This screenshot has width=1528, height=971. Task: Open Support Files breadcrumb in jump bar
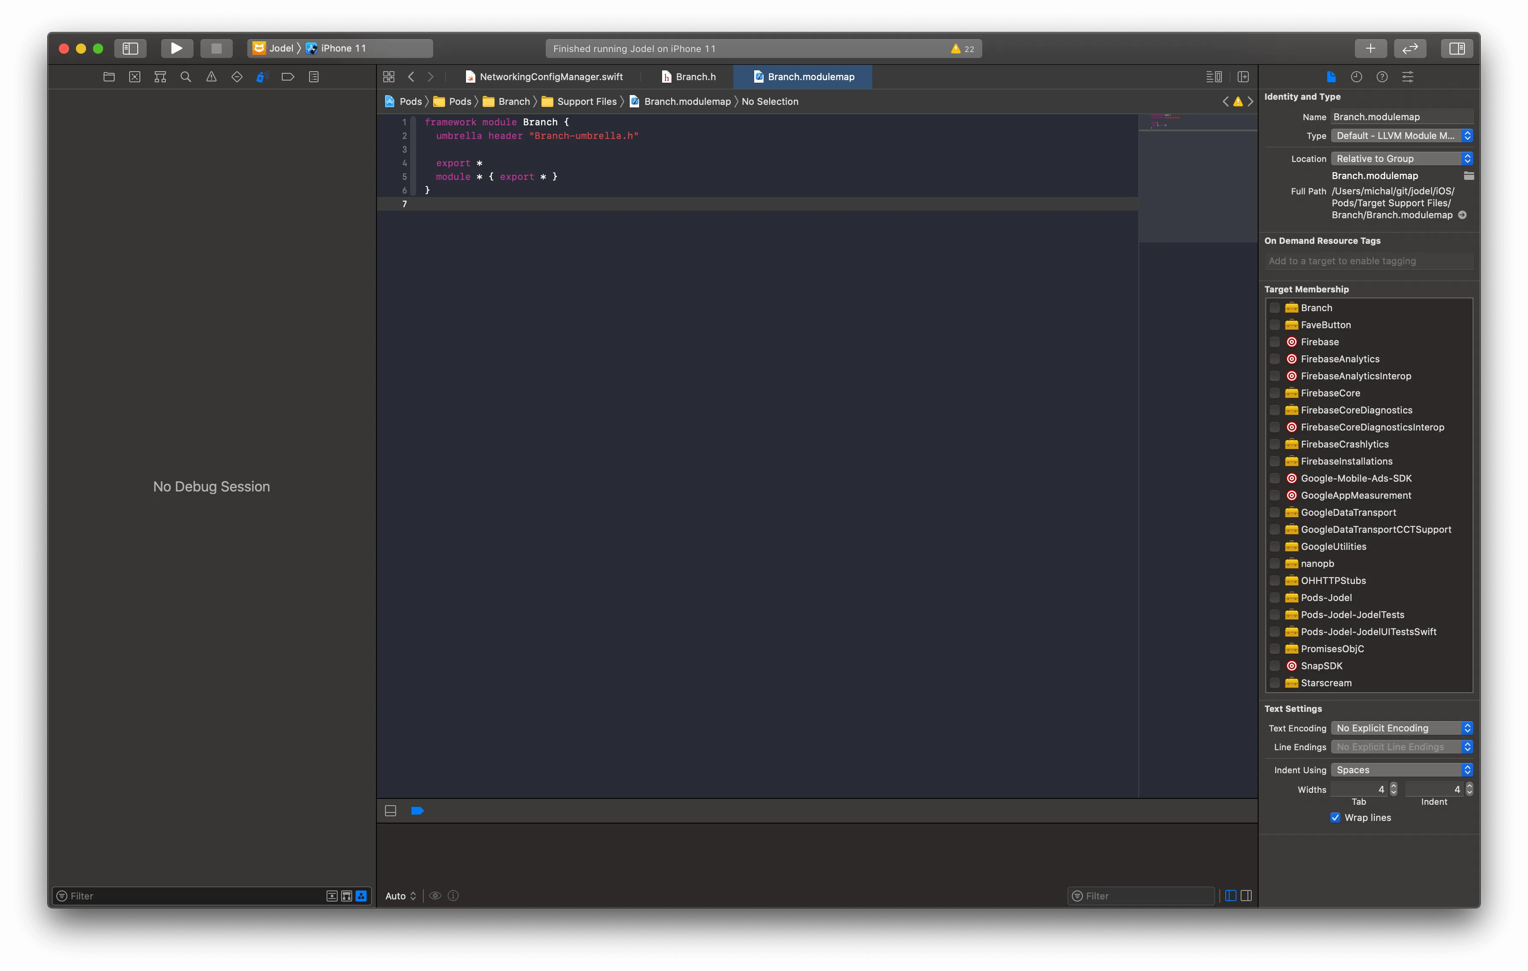579,101
